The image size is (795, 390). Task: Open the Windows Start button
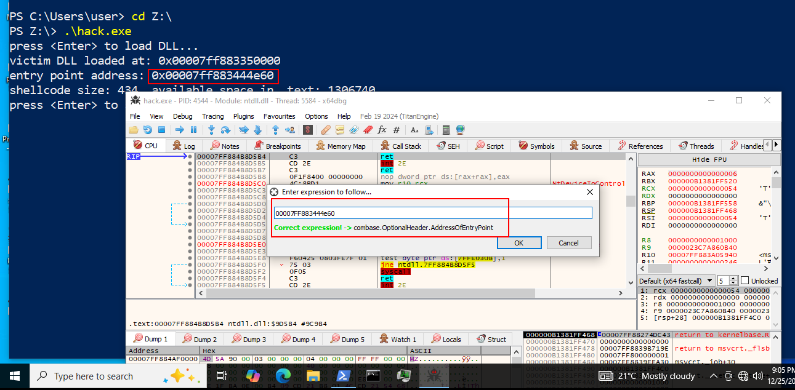click(14, 376)
